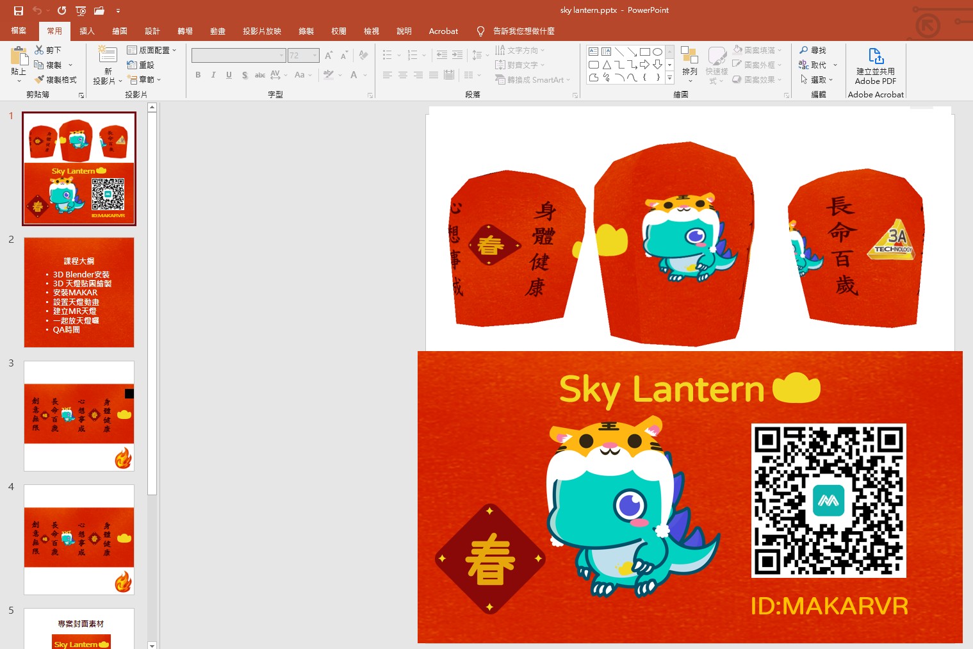Select slide 2 thumbnail with 課程大綱

pyautogui.click(x=79, y=292)
